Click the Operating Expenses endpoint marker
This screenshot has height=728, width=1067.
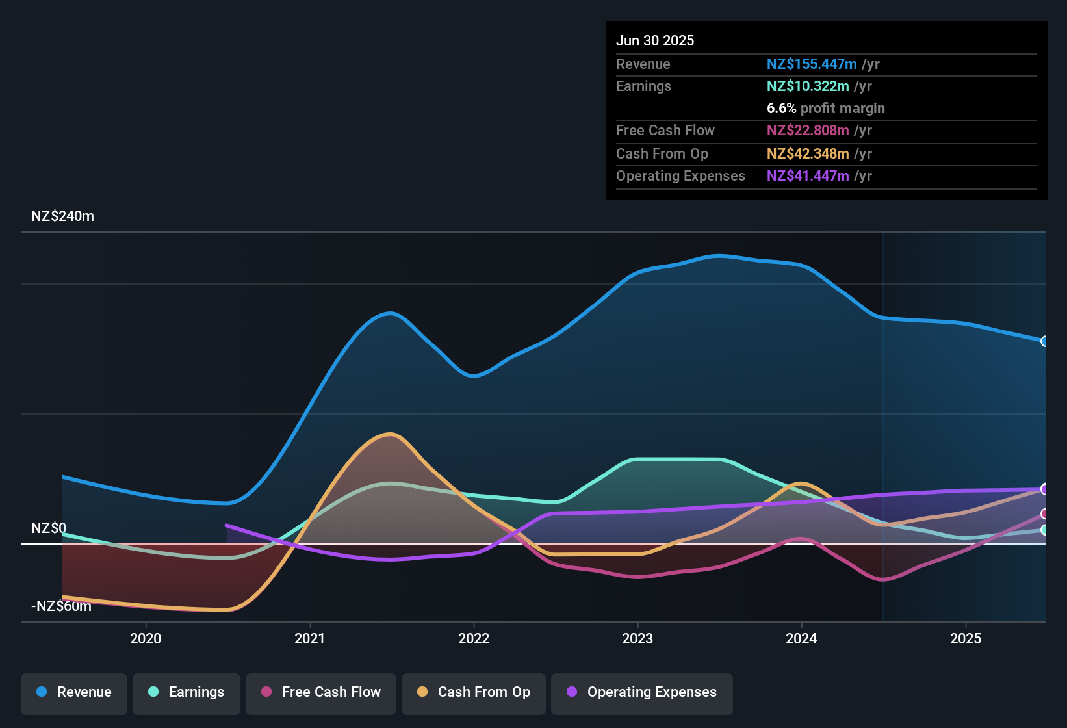click(1045, 489)
